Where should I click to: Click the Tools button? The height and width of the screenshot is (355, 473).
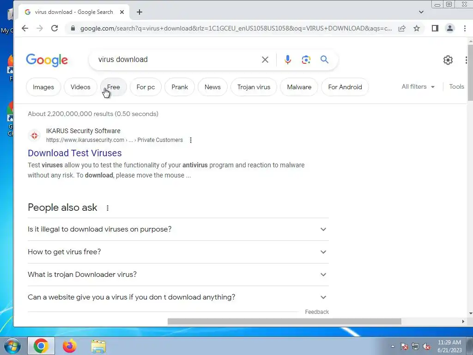click(x=456, y=86)
